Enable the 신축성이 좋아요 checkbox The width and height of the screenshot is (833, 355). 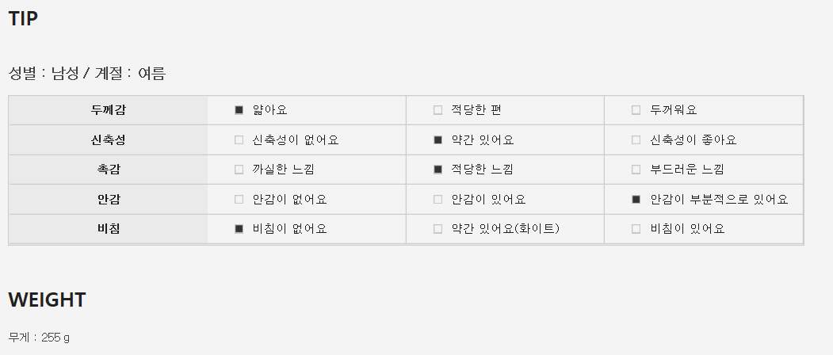pyautogui.click(x=636, y=140)
